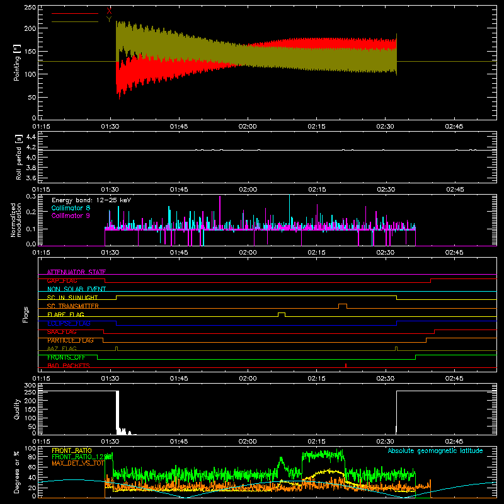Screen dimensions: 504x504
Task: Click the BAD_PACKETS flag label
Action: (x=69, y=365)
